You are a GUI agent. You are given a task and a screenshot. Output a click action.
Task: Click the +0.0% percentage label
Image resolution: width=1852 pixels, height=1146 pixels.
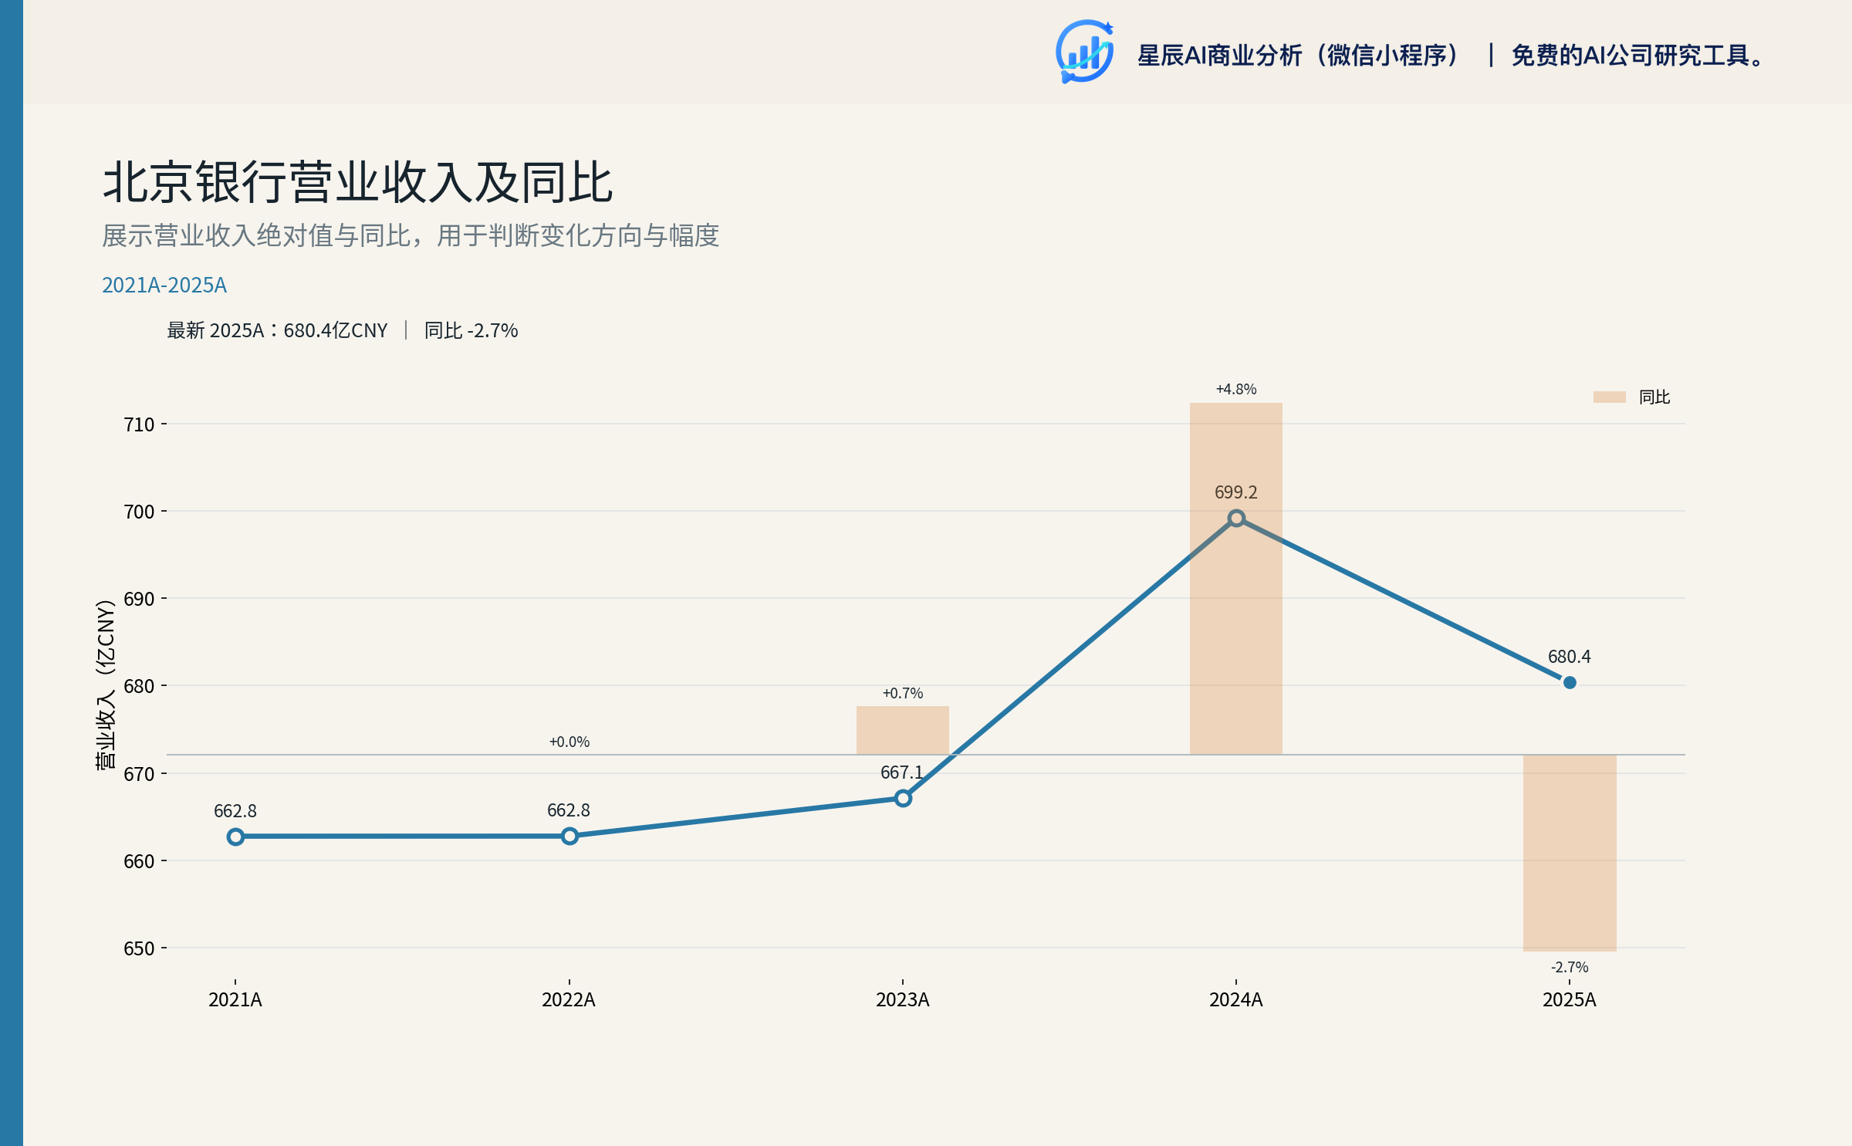(x=569, y=742)
